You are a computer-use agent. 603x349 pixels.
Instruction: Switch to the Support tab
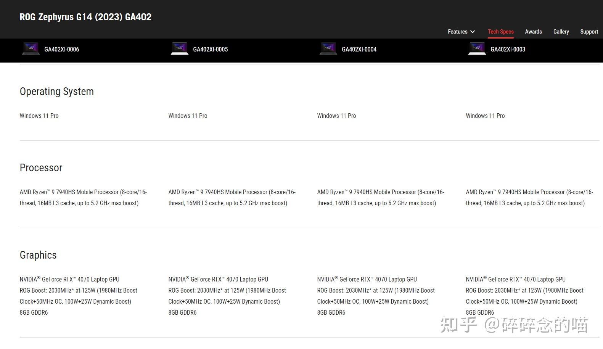tap(589, 32)
